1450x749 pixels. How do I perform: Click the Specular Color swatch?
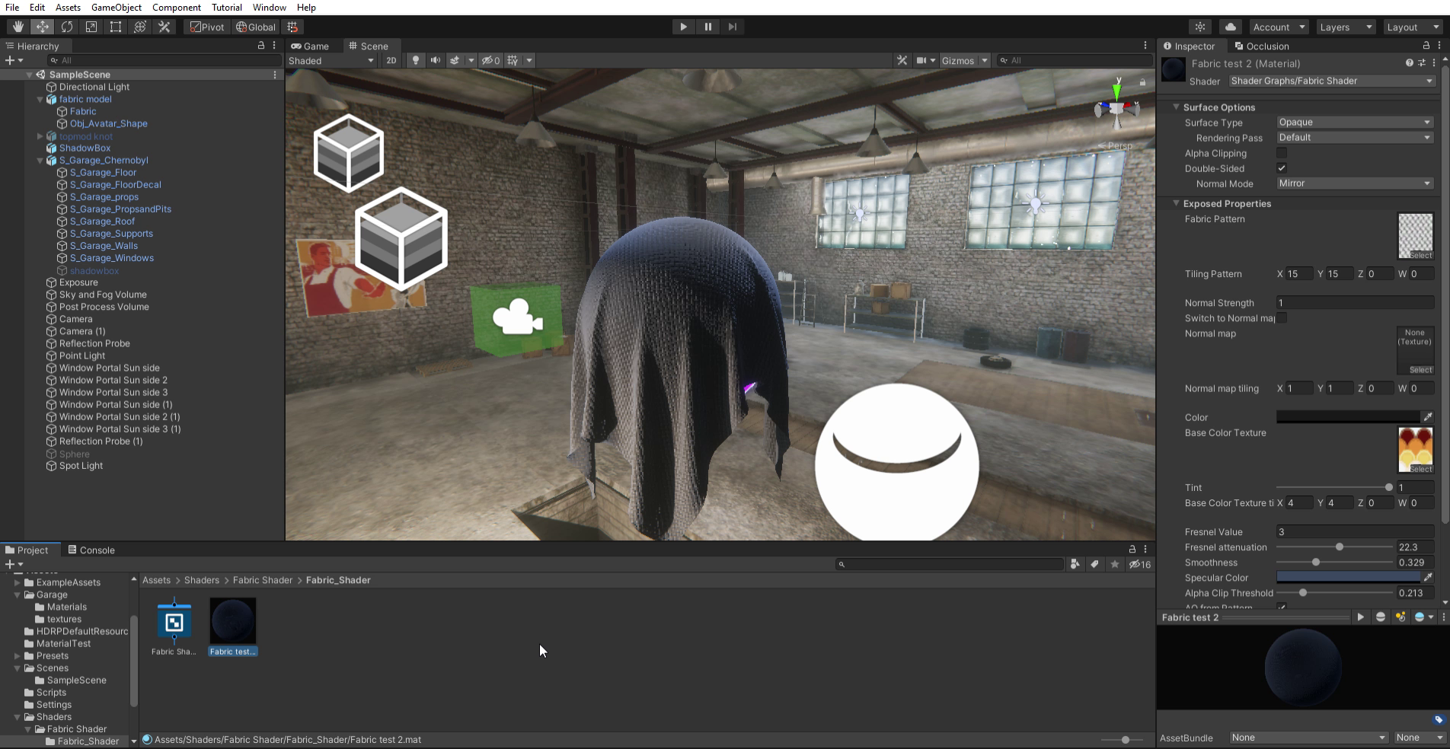(x=1348, y=578)
